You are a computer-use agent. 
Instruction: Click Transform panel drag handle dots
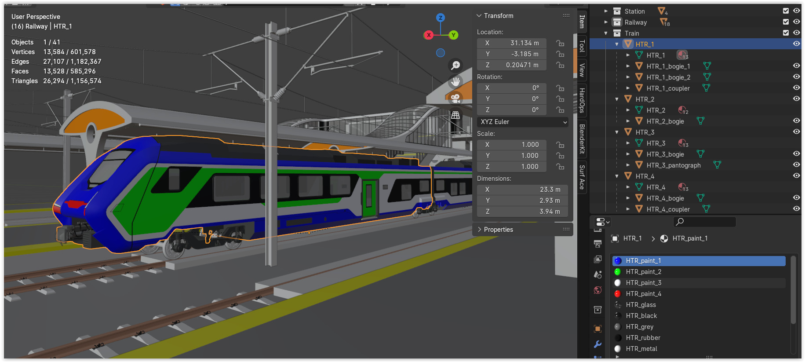click(566, 15)
